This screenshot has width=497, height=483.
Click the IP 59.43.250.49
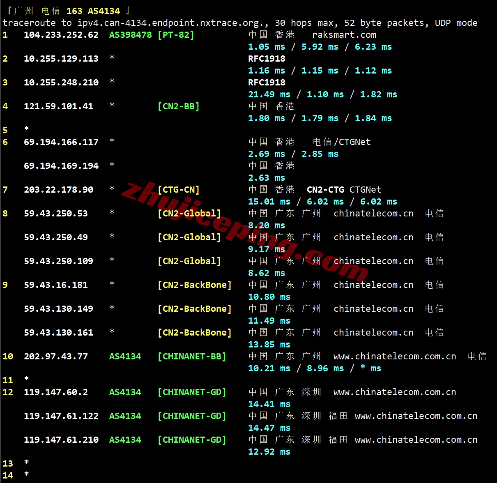[x=56, y=237]
